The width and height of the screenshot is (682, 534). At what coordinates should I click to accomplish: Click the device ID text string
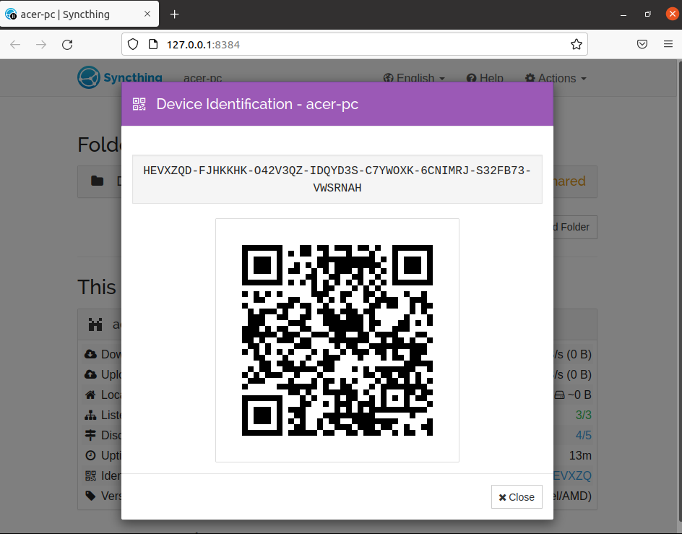click(x=337, y=179)
